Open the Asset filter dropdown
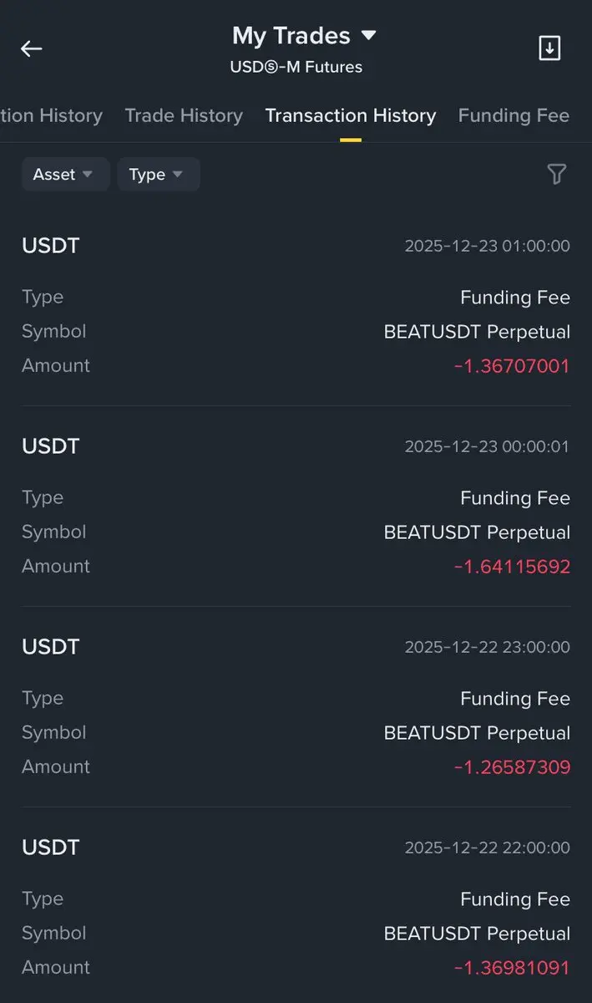Image resolution: width=592 pixels, height=1003 pixels. point(65,175)
